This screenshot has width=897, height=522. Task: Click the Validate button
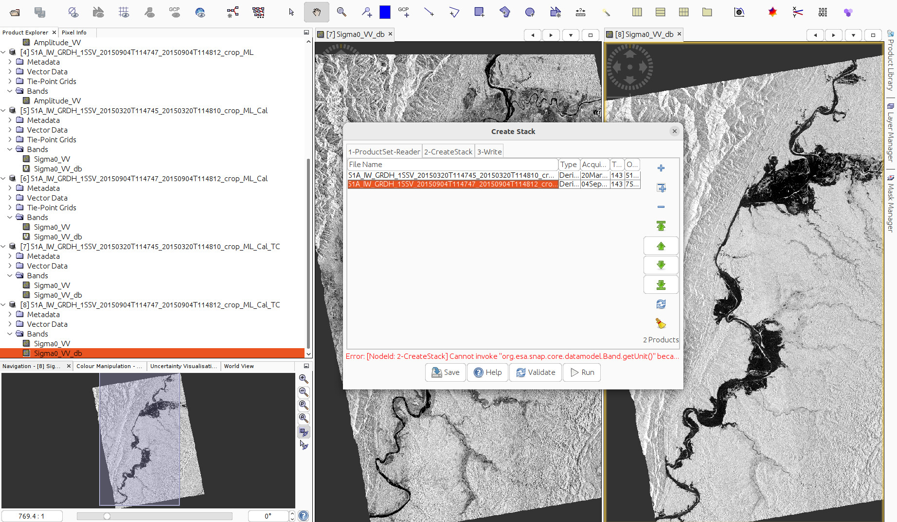click(536, 372)
